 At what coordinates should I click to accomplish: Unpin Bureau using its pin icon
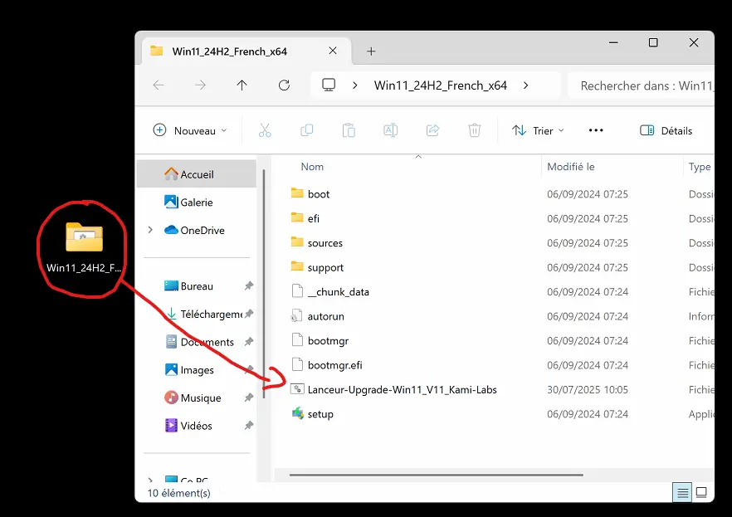[249, 285]
